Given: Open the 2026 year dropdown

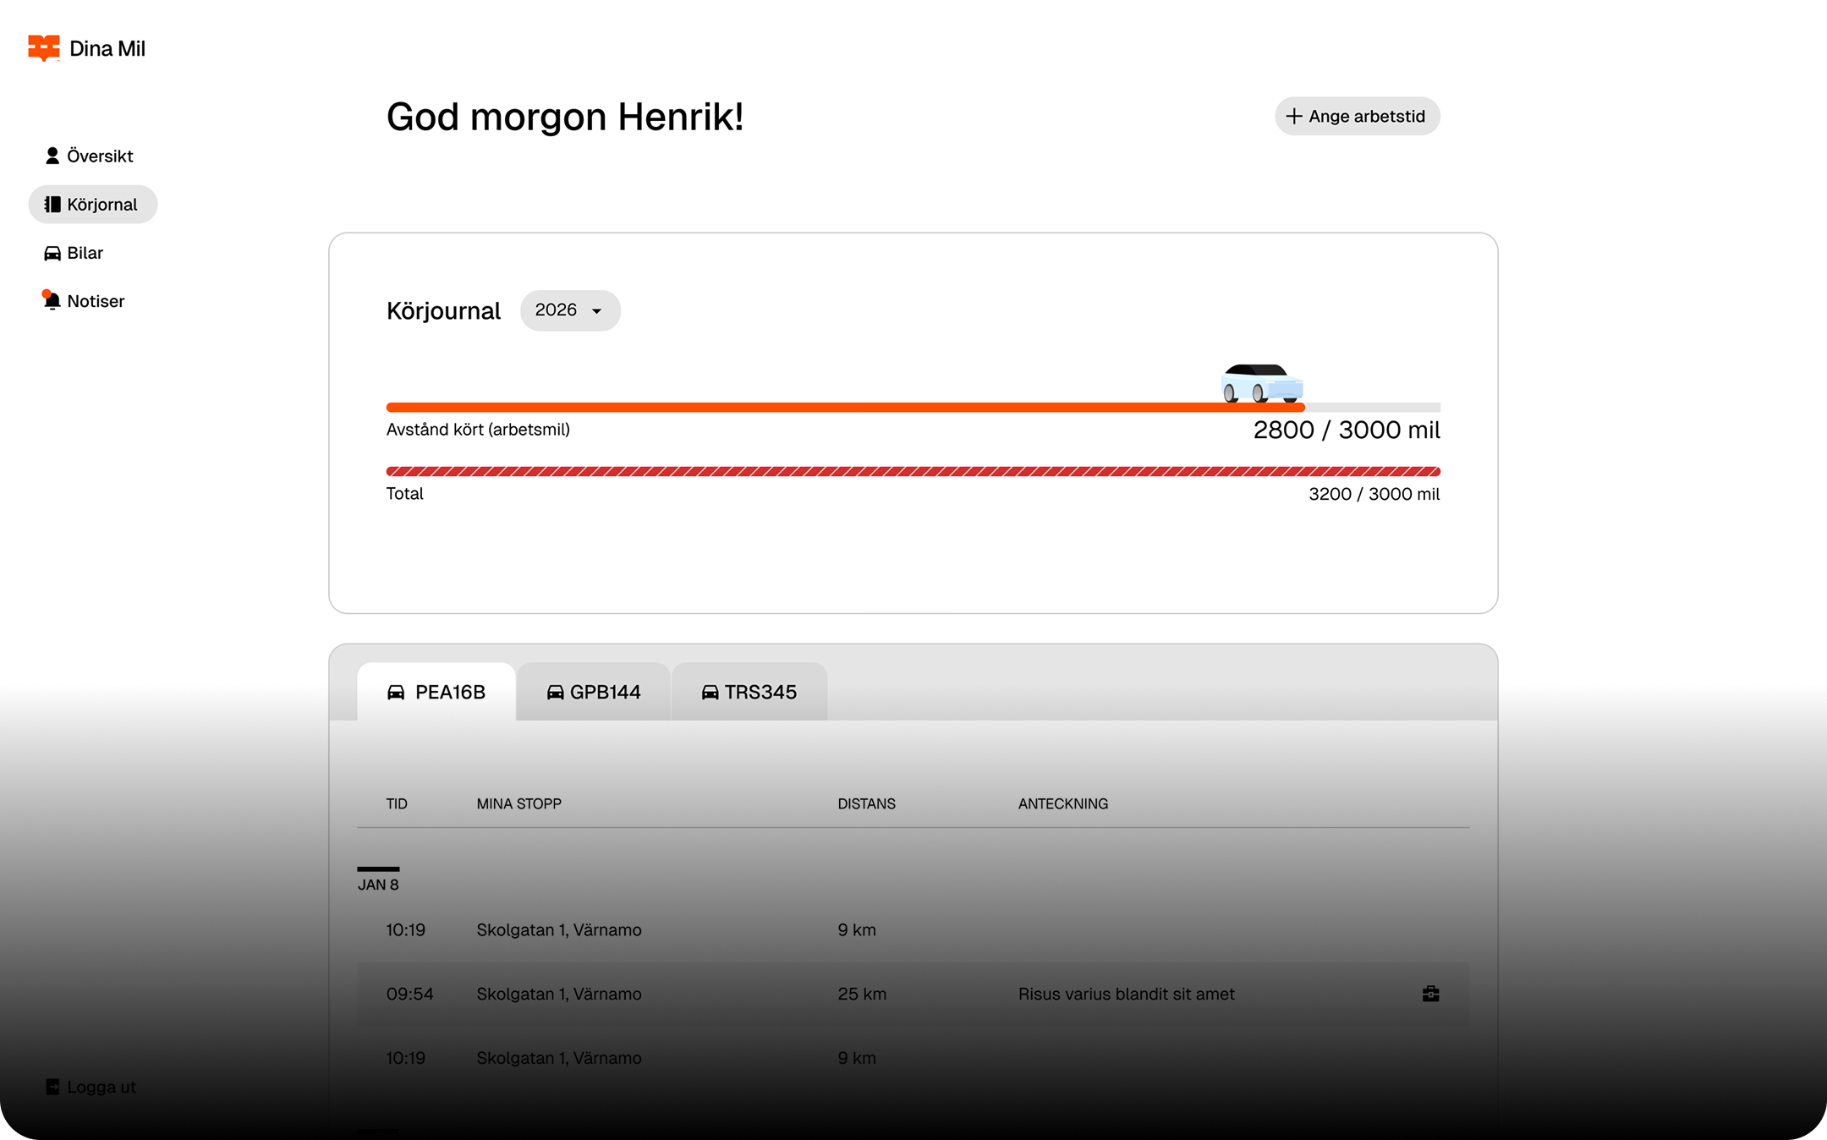Looking at the screenshot, I should 570,310.
